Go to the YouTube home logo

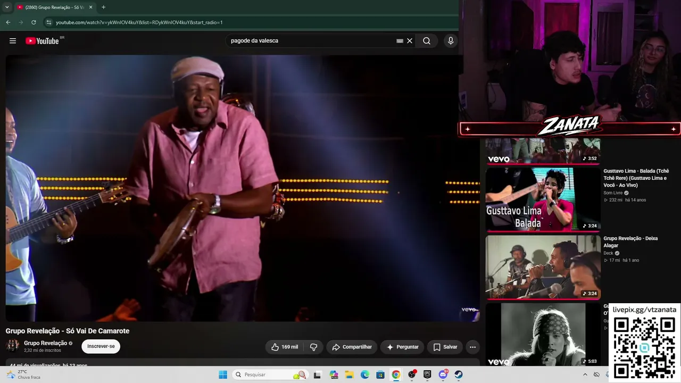coord(42,41)
